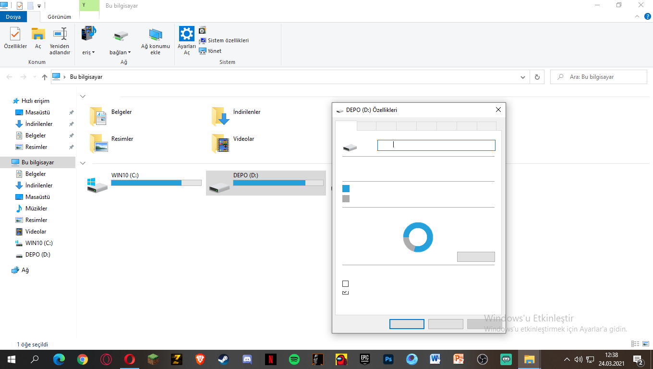
Task: Open the bağlan network drive dropdown
Action: (x=120, y=52)
